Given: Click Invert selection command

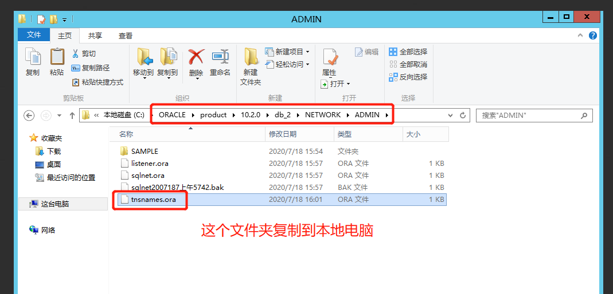Looking at the screenshot, I should 408,77.
